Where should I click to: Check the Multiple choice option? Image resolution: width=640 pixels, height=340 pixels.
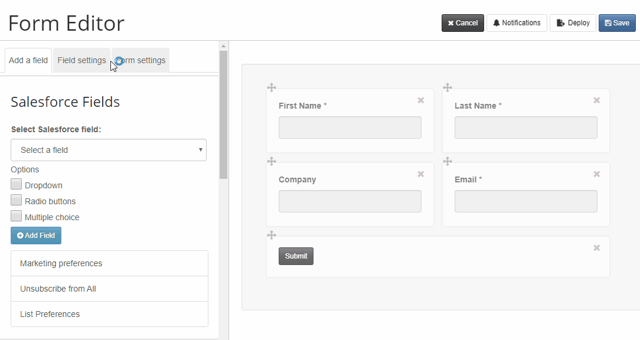(x=17, y=216)
